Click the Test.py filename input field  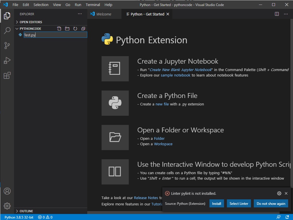point(55,35)
